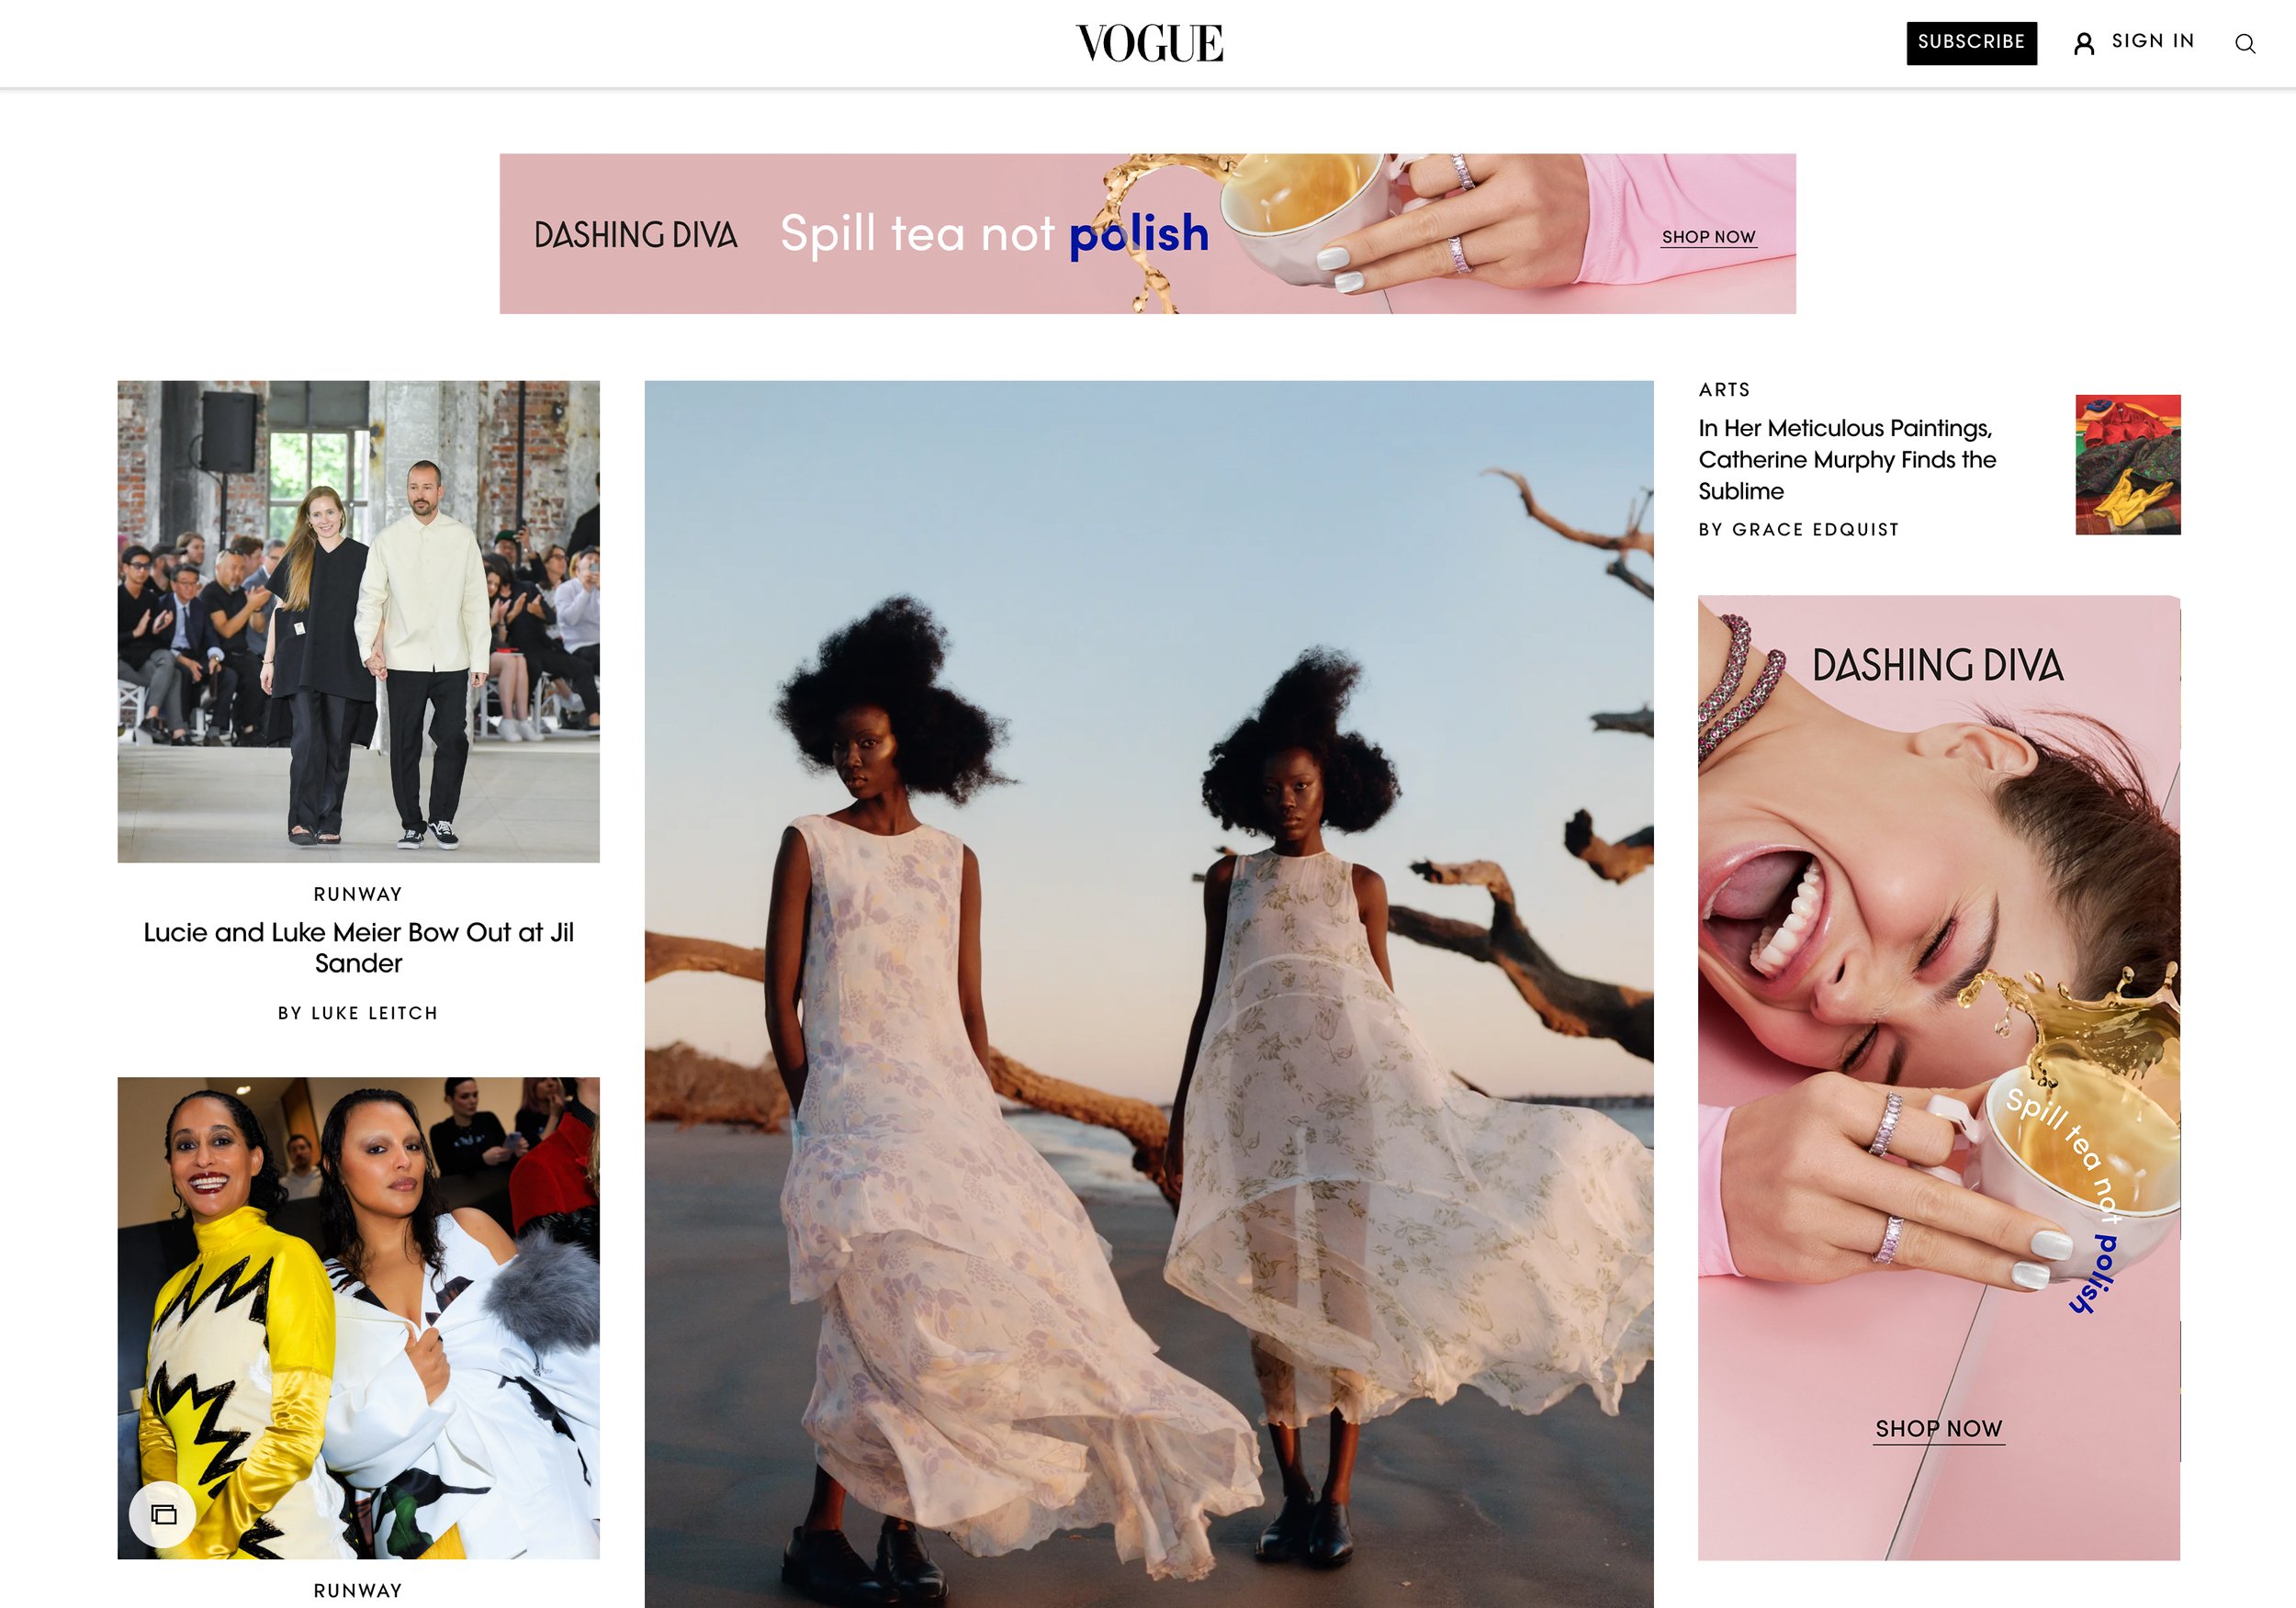Screen dimensions: 2296x1608
Task: Click the Runway label above the Jil Sander headline
Action: (358, 894)
